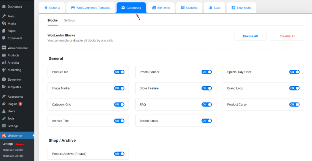Click the Analytics bar chart icon
Image resolution: width=312 pixels, height=161 pixels.
[4, 62]
